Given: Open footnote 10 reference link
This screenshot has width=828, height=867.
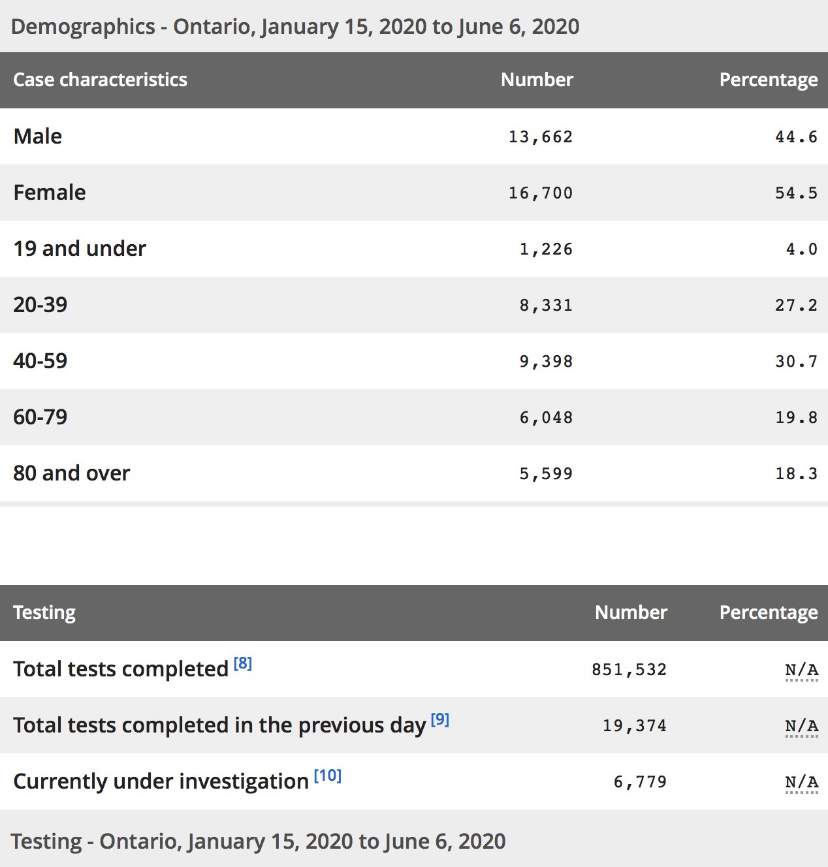Looking at the screenshot, I should click(328, 776).
